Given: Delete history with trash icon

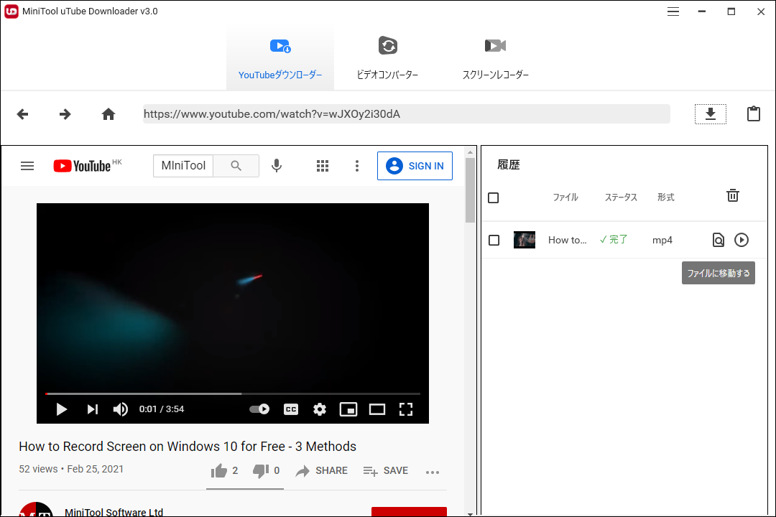Looking at the screenshot, I should point(733,195).
